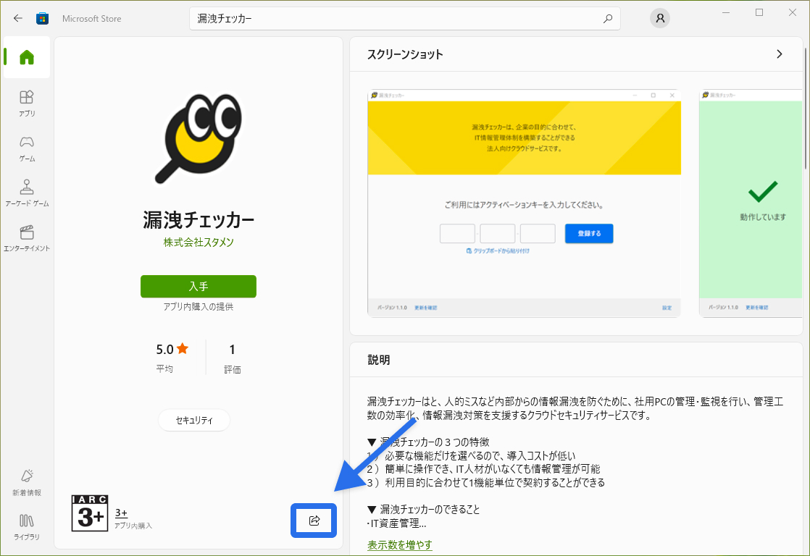Click the IARC 3+ rating badge
This screenshot has width=810, height=556.
90,513
